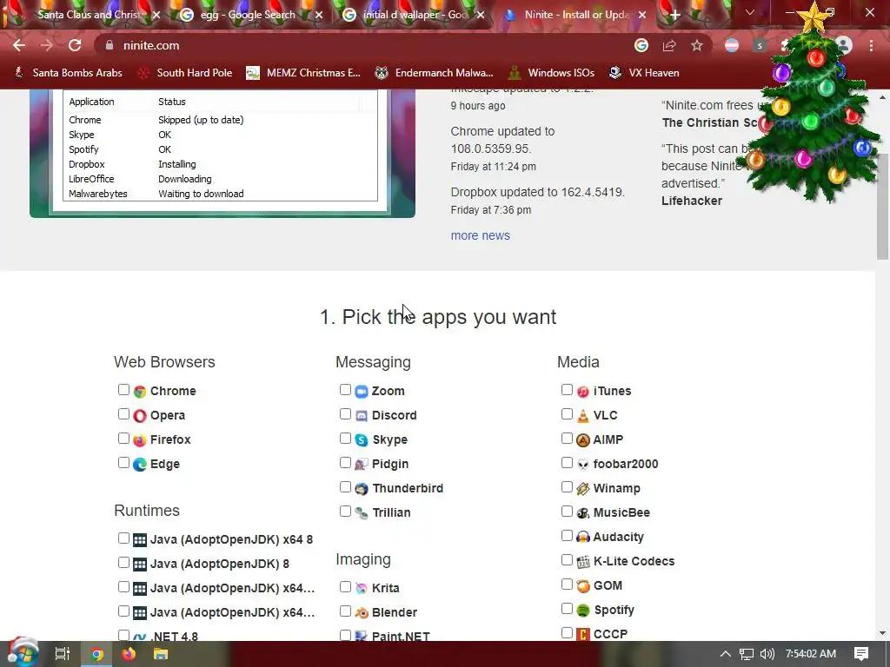
Task: Click the Spotify app icon in Media
Action: (583, 611)
